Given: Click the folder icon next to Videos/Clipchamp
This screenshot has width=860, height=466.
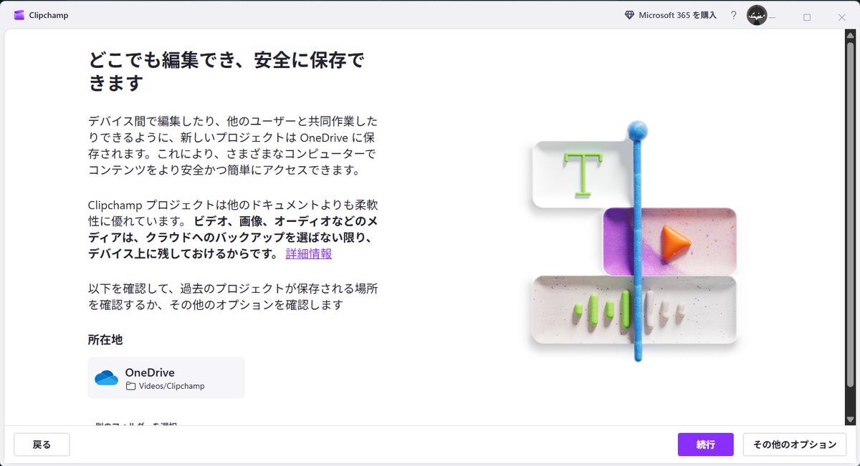Looking at the screenshot, I should [130, 386].
